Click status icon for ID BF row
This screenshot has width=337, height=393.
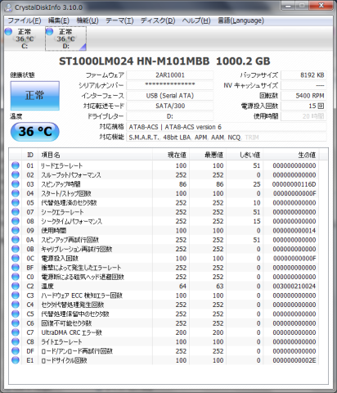click(x=16, y=268)
